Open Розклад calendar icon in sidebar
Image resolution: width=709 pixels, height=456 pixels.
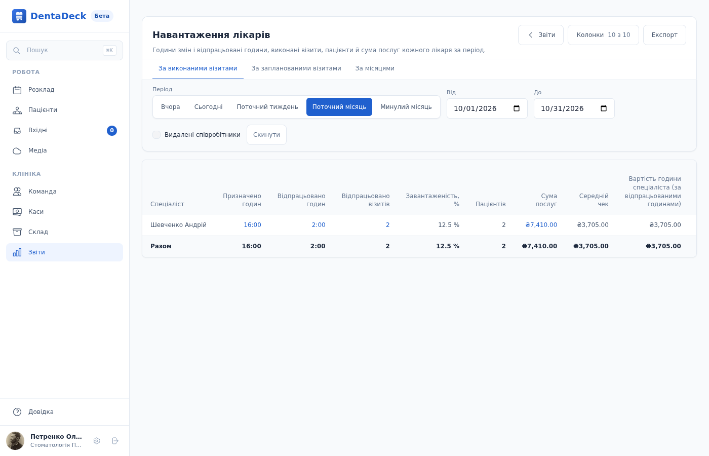[17, 90]
